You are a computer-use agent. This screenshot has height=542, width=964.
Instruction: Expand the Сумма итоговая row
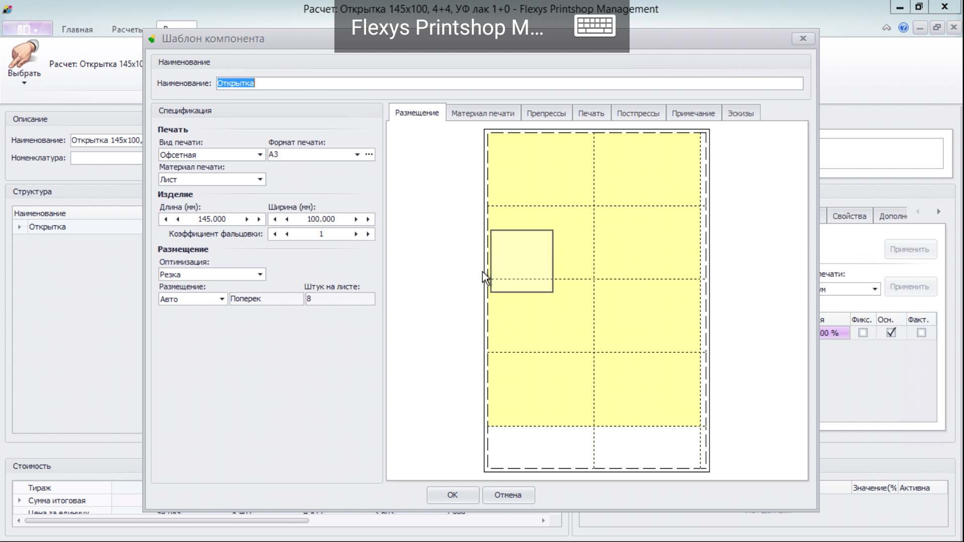tap(19, 500)
